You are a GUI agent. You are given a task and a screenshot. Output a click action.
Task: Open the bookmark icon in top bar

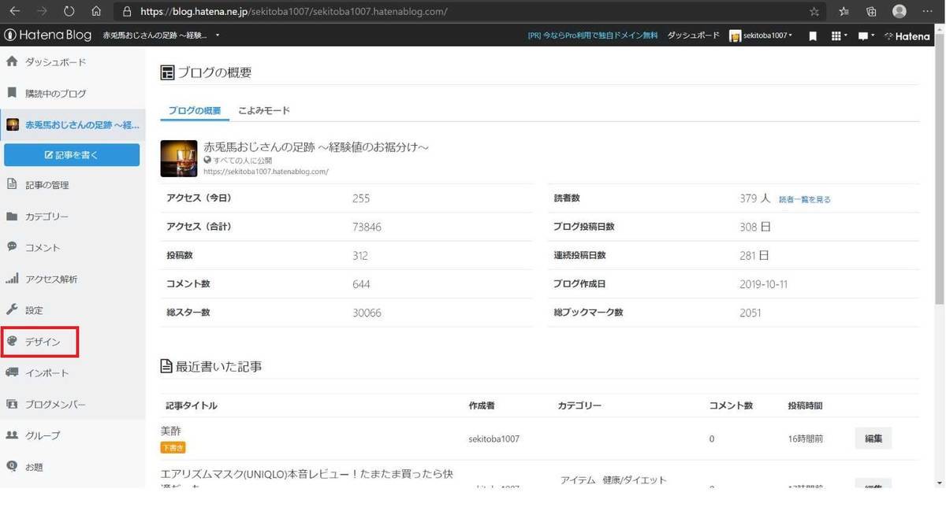pyautogui.click(x=813, y=36)
